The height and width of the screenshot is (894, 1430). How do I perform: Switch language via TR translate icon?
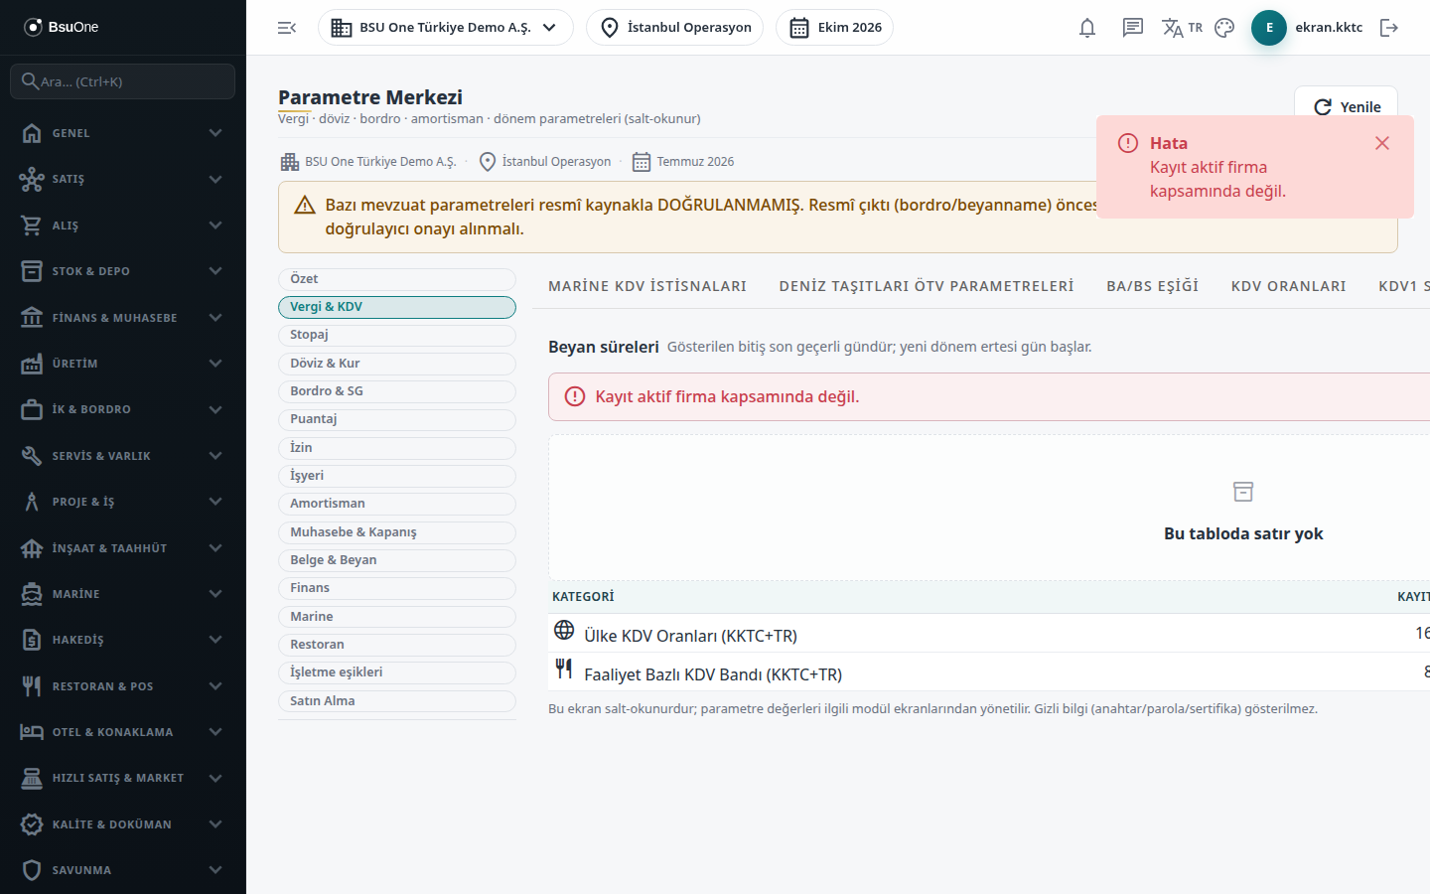pyautogui.click(x=1182, y=28)
